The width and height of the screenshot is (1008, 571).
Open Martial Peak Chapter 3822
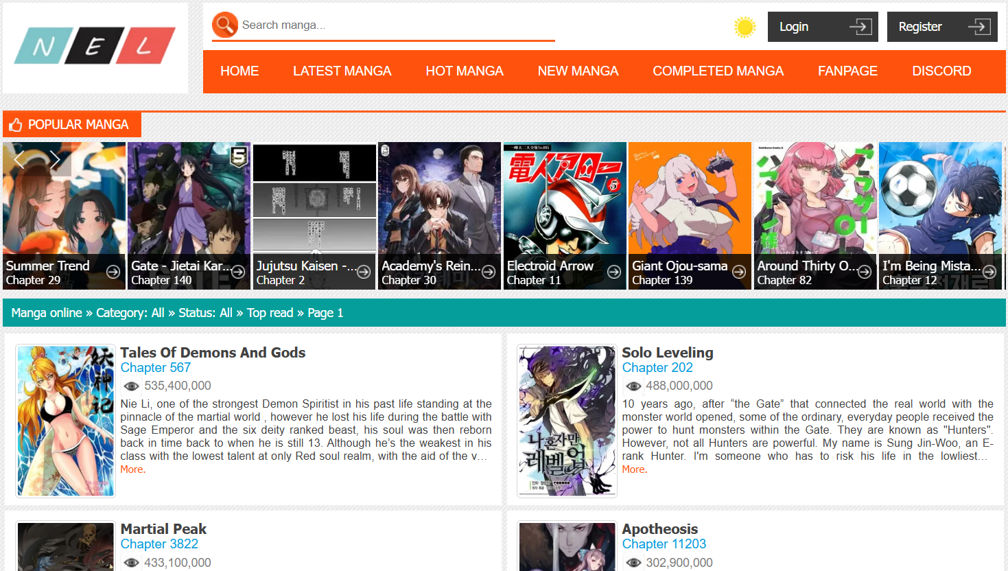coord(159,544)
